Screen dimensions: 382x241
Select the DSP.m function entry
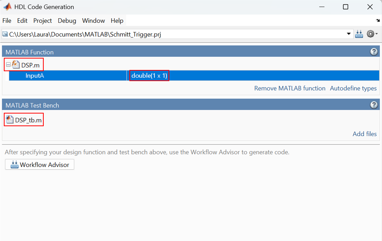coord(30,65)
